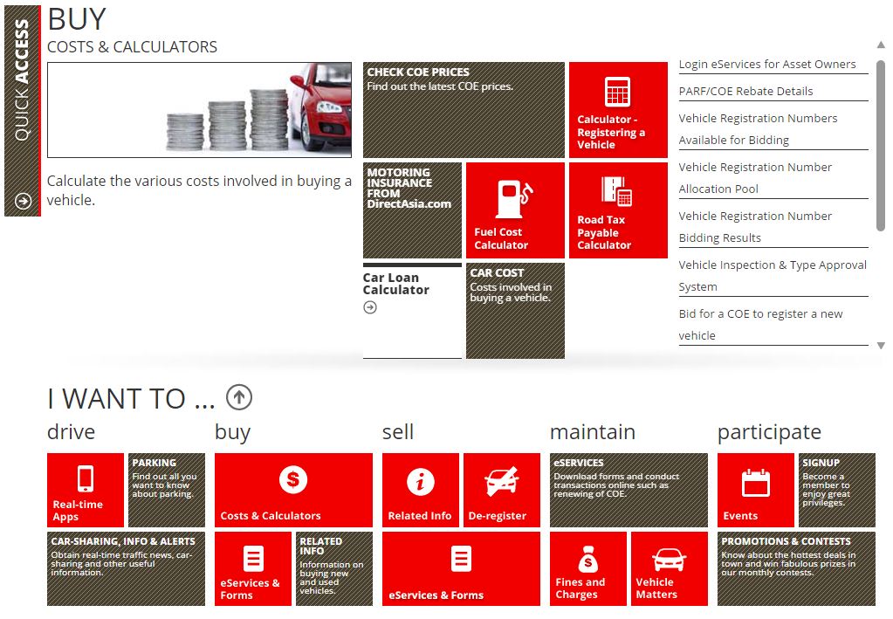Open Costs & Calculators dollar icon tile

[293, 479]
